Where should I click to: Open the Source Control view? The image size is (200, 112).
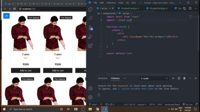coord(91,28)
